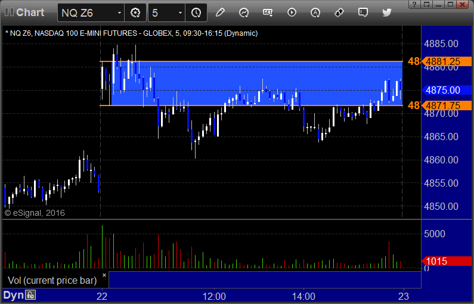474x304 pixels.
Task: Click the orange 4871.75 price marker
Action: coord(446,106)
